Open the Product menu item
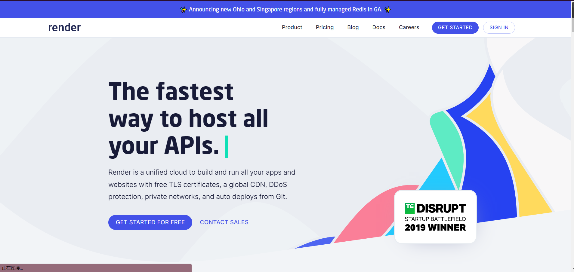The height and width of the screenshot is (272, 574). coord(292,27)
